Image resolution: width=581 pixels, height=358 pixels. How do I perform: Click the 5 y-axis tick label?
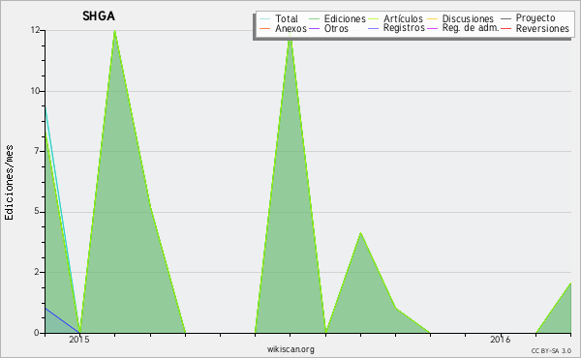37,212
